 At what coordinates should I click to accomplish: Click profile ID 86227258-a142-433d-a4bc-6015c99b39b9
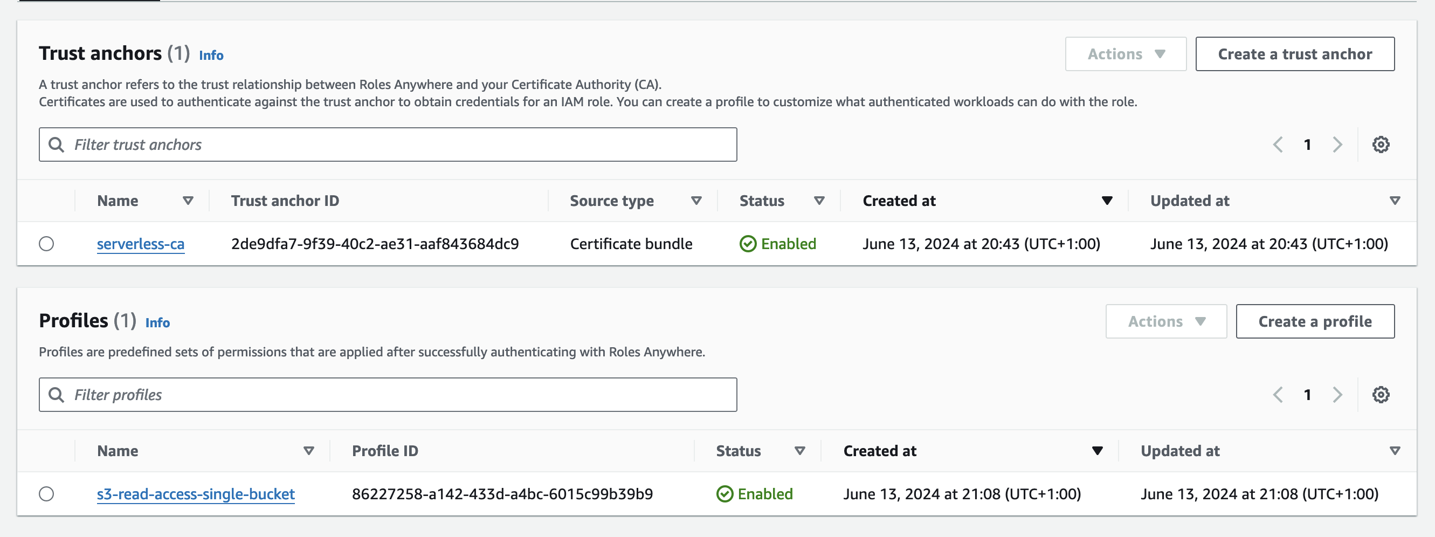(502, 494)
